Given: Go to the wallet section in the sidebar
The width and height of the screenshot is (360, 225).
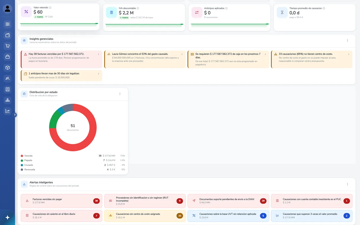Looking at the screenshot, I should coord(8,35).
